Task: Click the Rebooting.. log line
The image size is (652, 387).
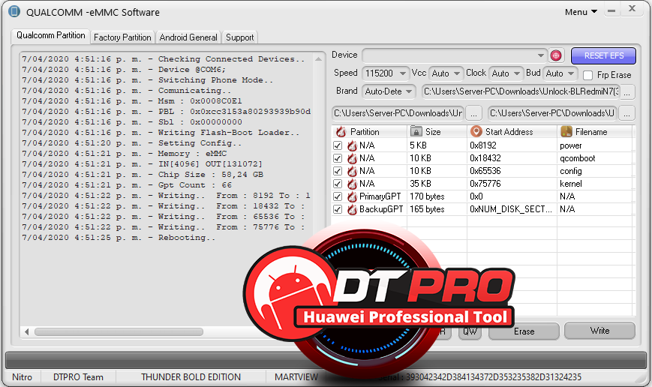Action: coord(119,238)
